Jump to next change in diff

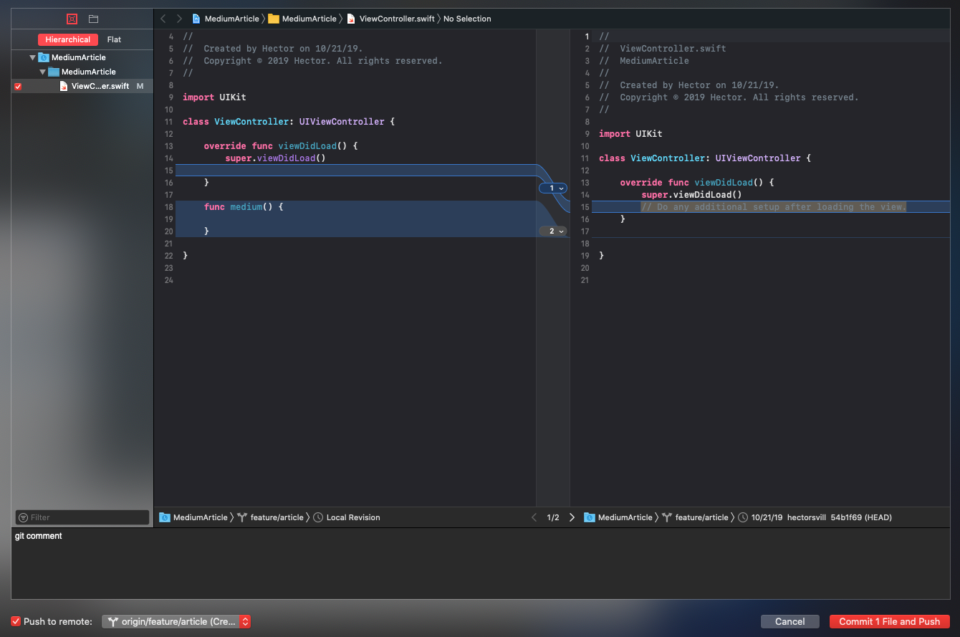pos(572,517)
